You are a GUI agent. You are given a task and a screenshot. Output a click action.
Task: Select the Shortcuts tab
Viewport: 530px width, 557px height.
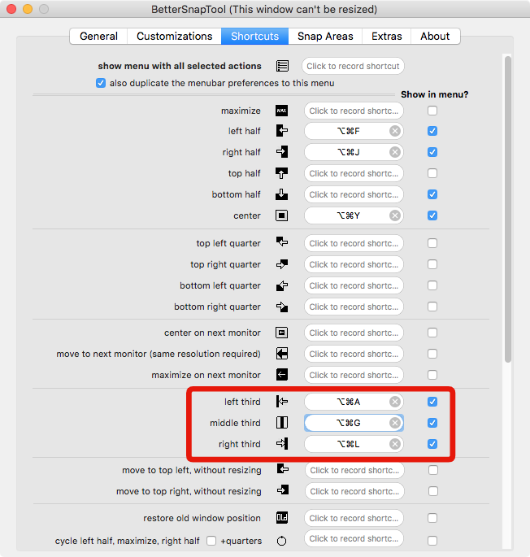pyautogui.click(x=254, y=37)
